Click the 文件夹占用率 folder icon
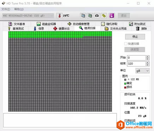 pos(107,29)
